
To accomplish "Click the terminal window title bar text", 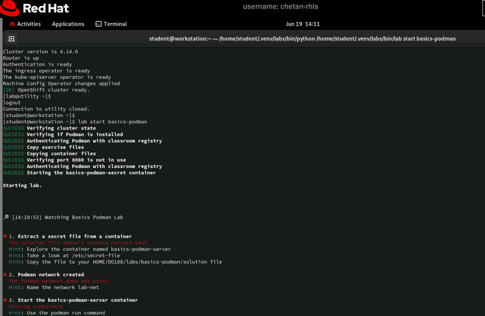I will (302, 39).
